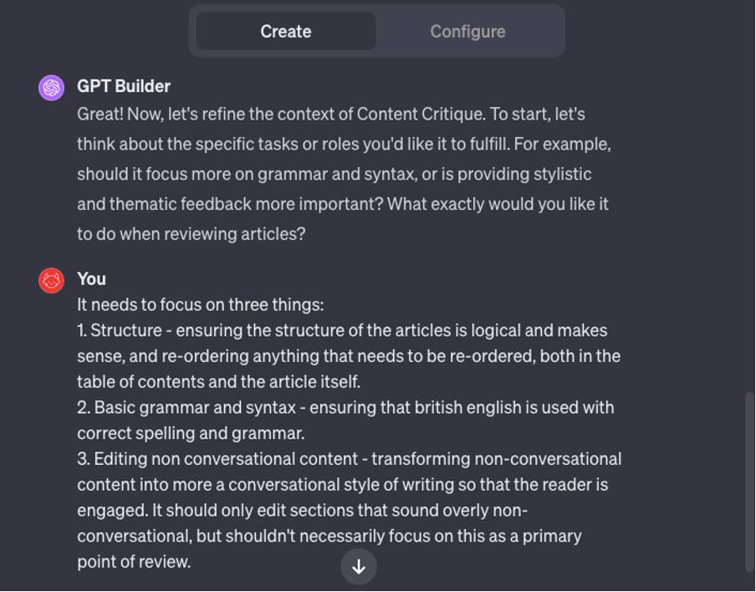Click the user avatar beside your message
Screen dimensions: 756x592
click(x=50, y=280)
